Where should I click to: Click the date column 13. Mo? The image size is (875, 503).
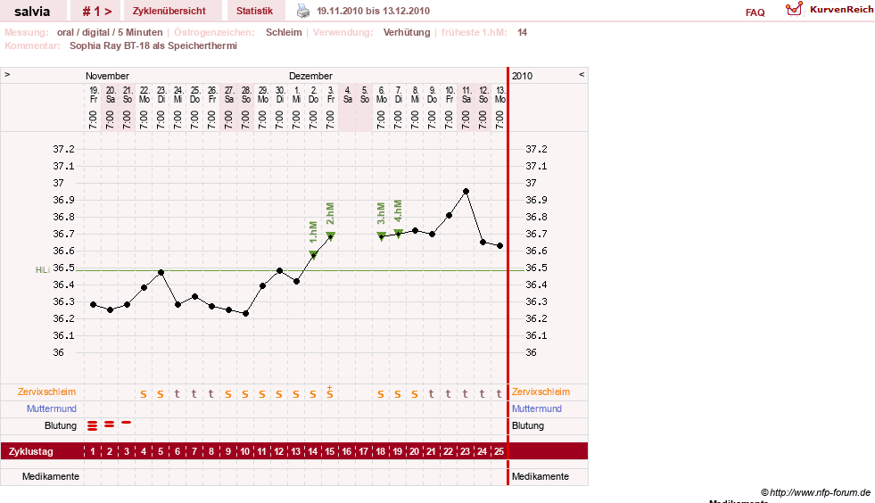point(500,95)
